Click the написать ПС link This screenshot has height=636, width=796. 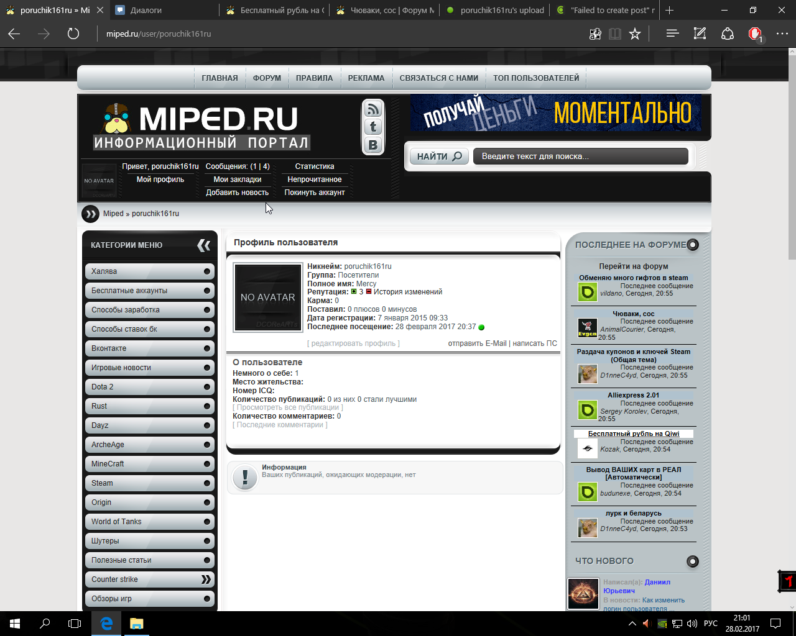pos(535,343)
